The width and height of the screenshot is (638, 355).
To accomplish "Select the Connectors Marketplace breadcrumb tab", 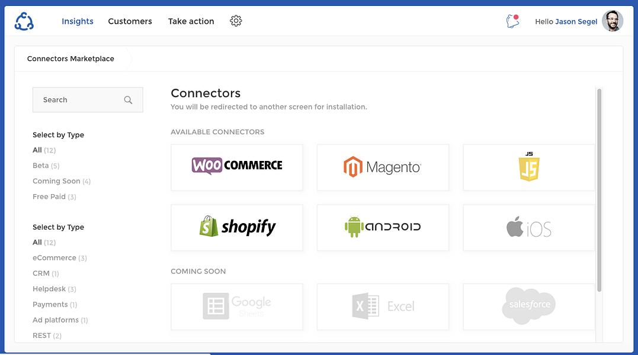I will pyautogui.click(x=70, y=59).
